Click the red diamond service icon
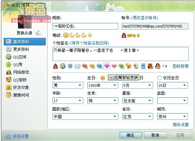Image resolution: width=195 pixels, height=141 pixels. tap(85, 66)
